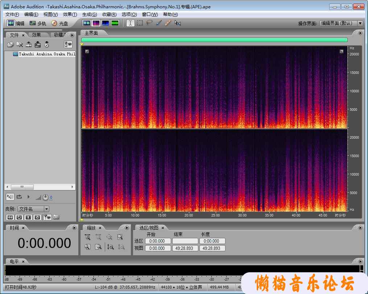The width and height of the screenshot is (368, 294).
Task: Close the 缩放 panel tab
Action: [100, 228]
